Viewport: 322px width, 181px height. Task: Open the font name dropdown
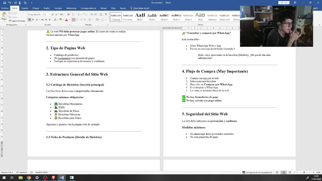point(42,14)
